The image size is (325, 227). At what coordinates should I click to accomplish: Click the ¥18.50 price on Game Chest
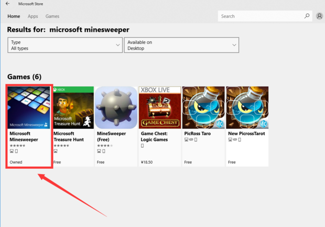pyautogui.click(x=147, y=162)
